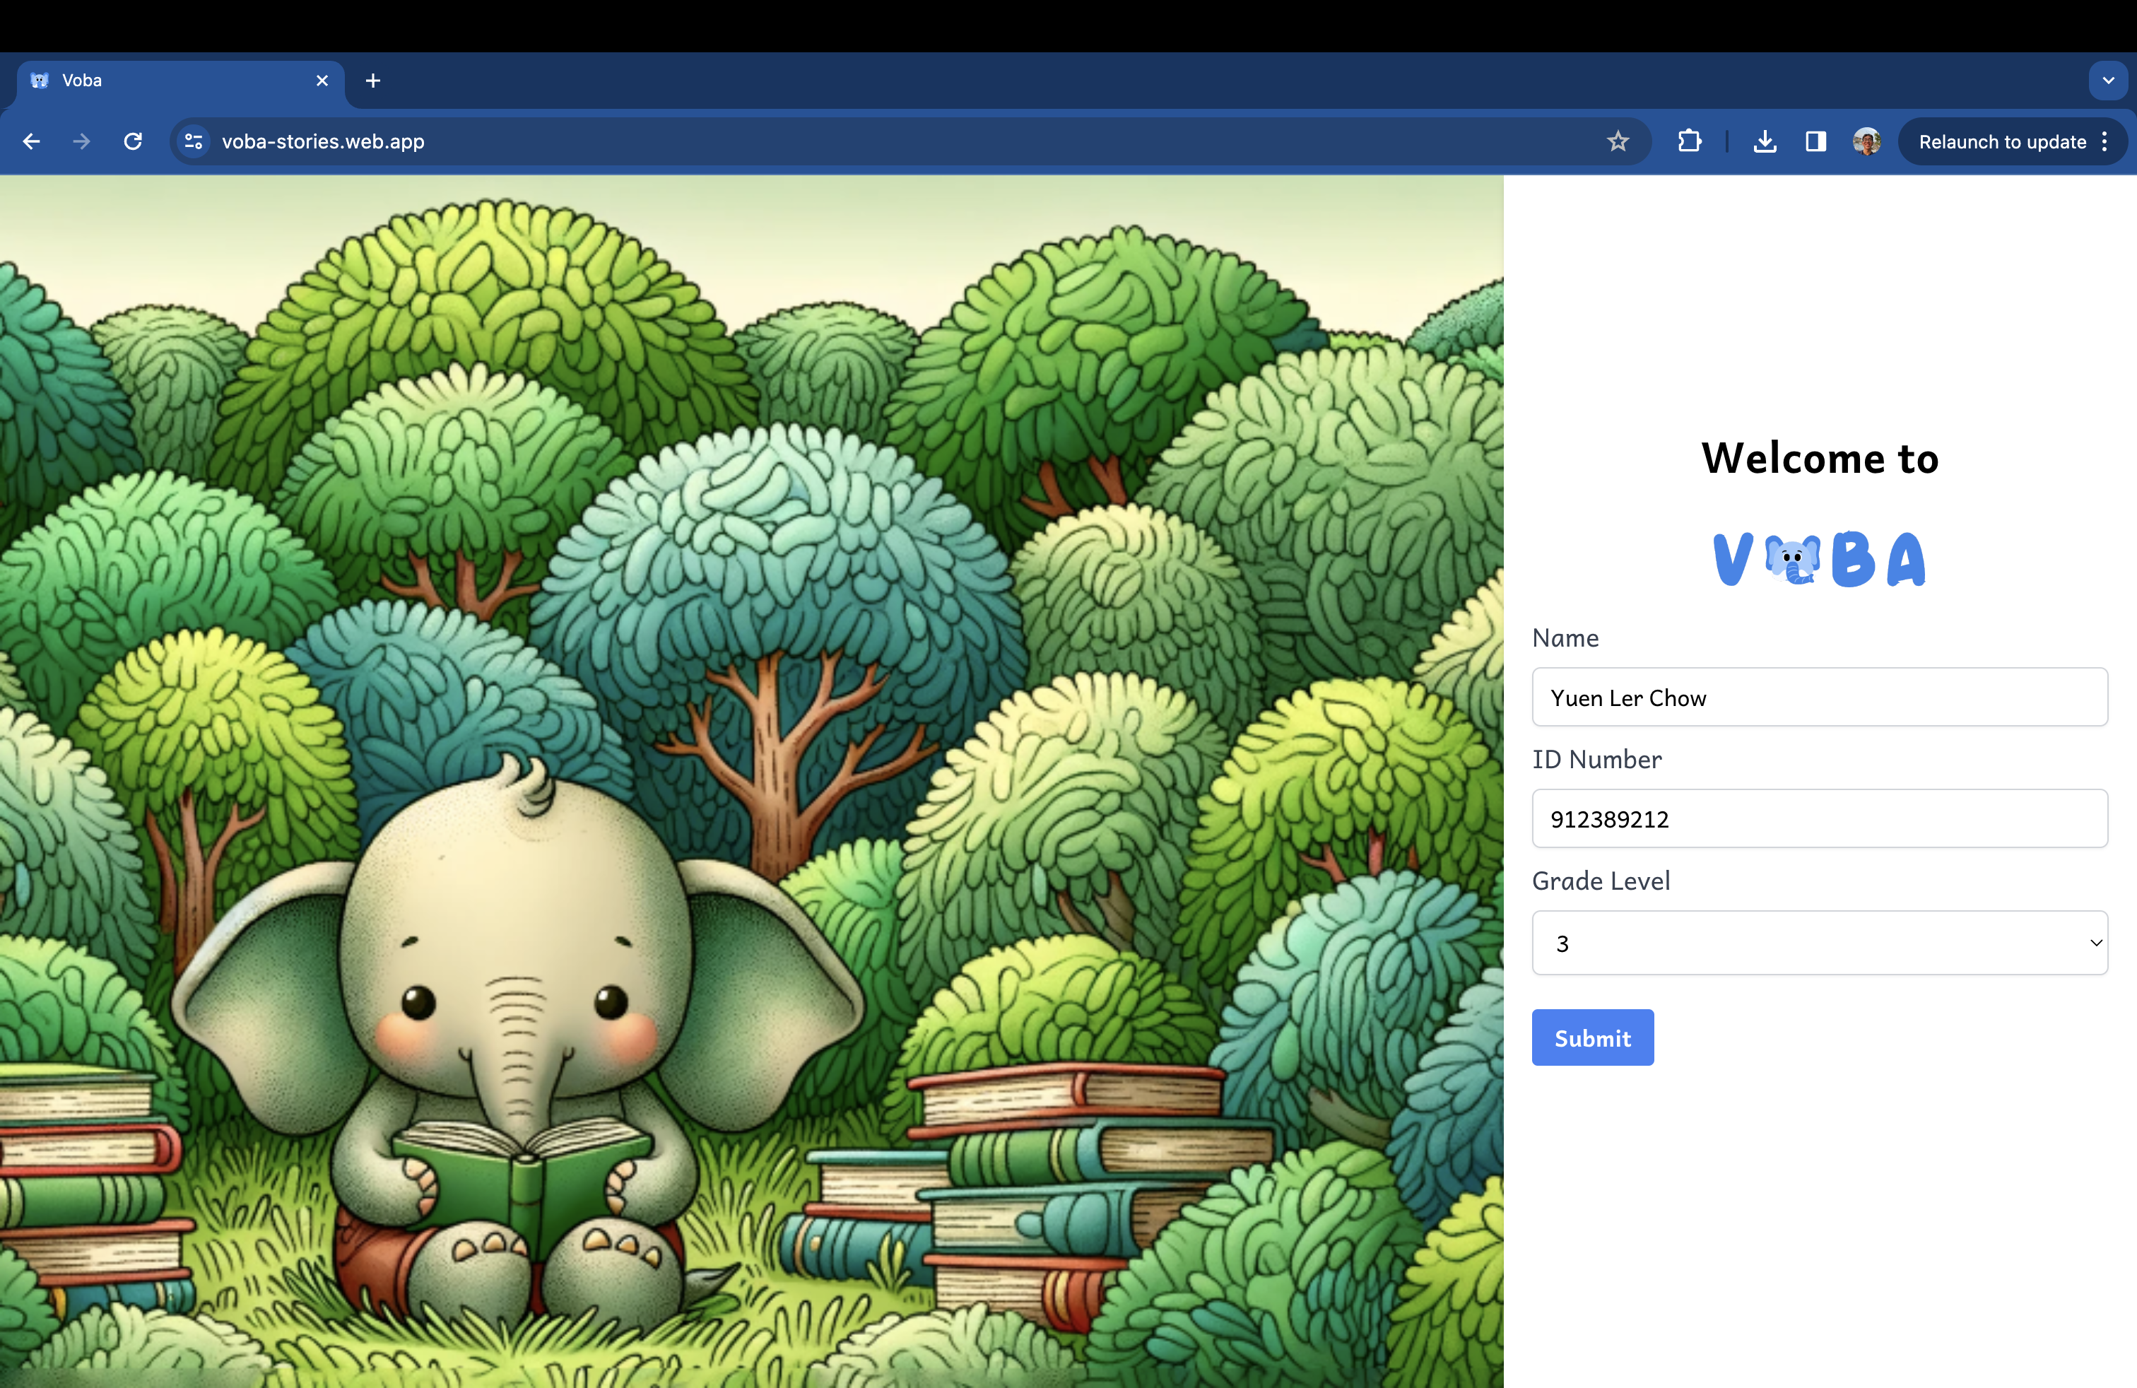
Task: Click into the Name field
Action: coord(1819,698)
